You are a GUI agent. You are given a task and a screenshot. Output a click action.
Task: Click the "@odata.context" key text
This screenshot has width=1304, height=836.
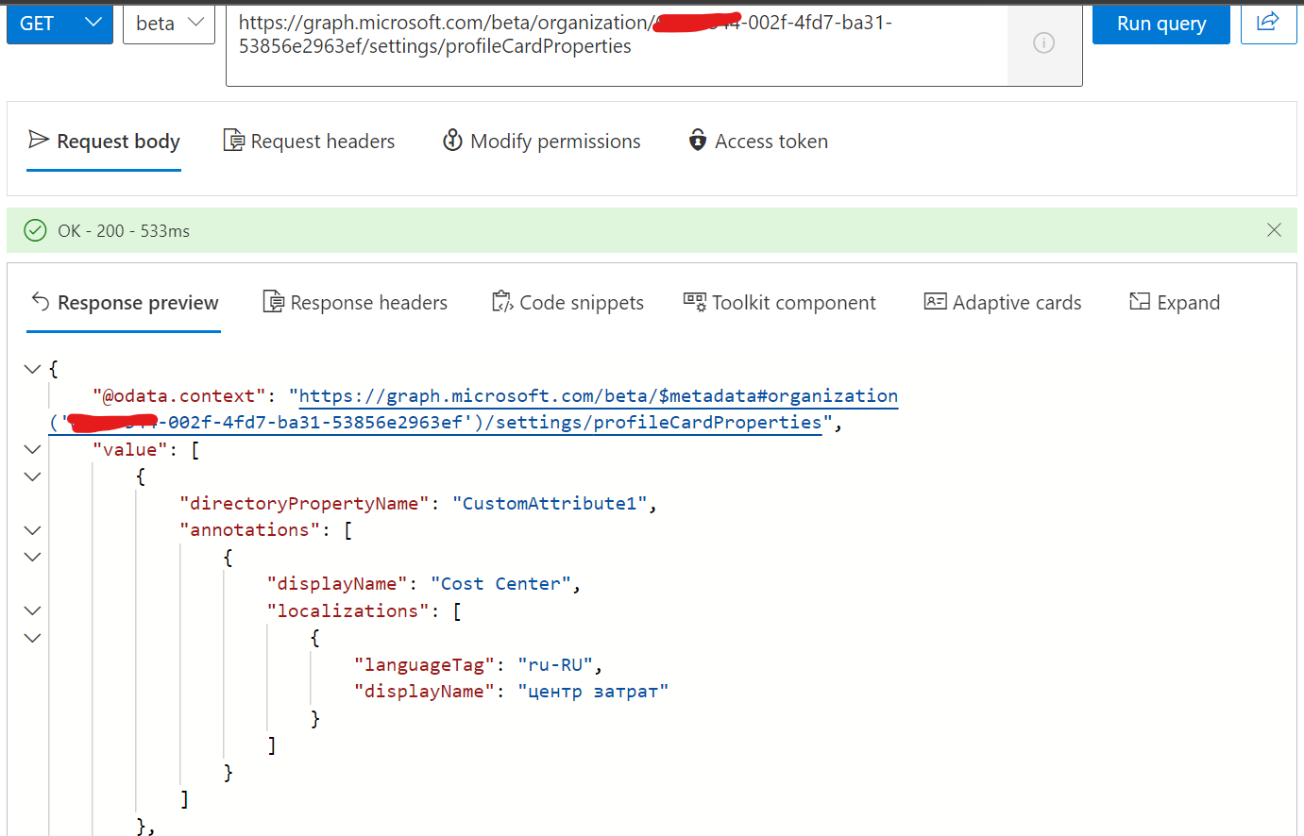click(x=179, y=396)
